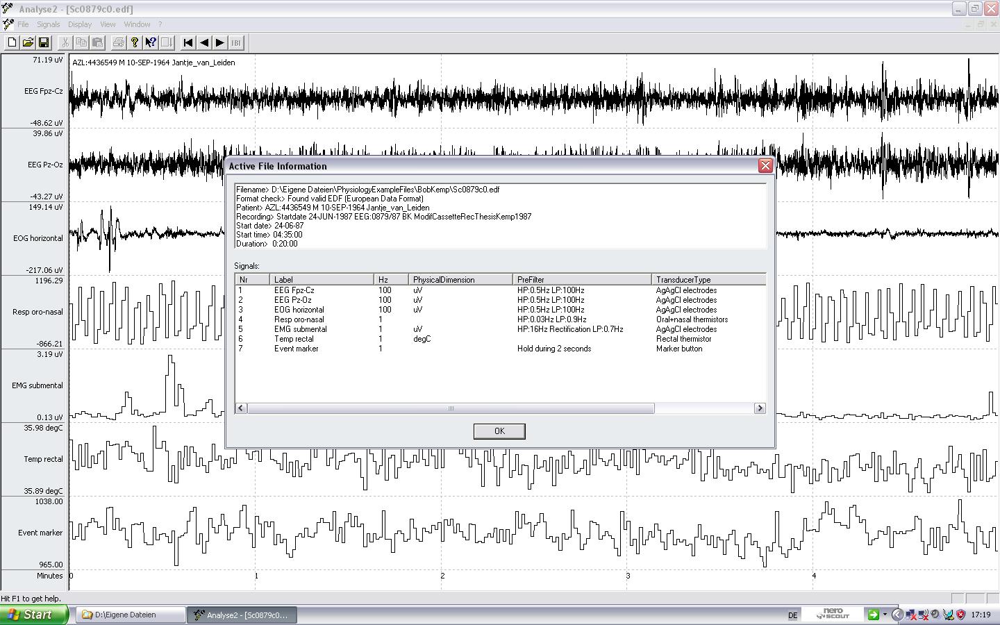Click the TransducerType column header
1000x625 pixels.
[708, 279]
